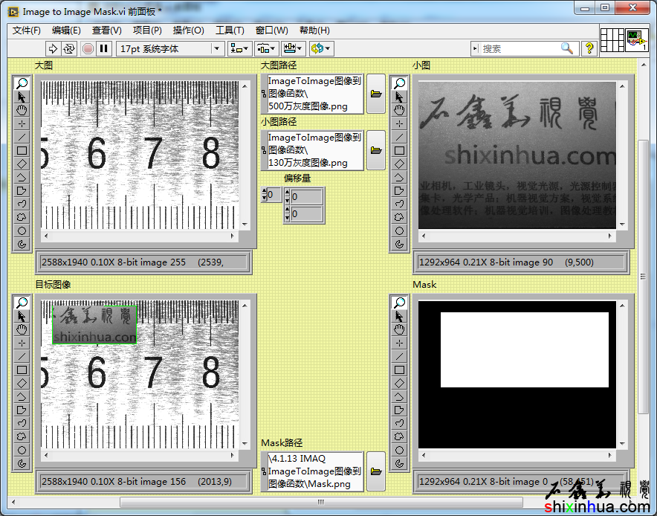Click the 偏移量 array index stepper

tap(265, 195)
